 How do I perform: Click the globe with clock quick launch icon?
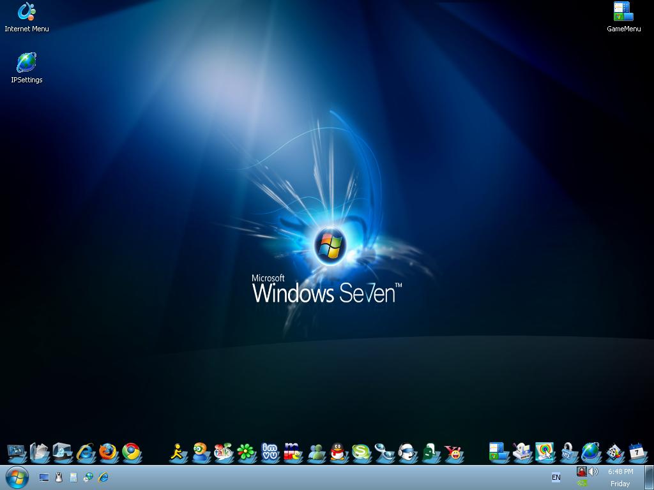(88, 477)
